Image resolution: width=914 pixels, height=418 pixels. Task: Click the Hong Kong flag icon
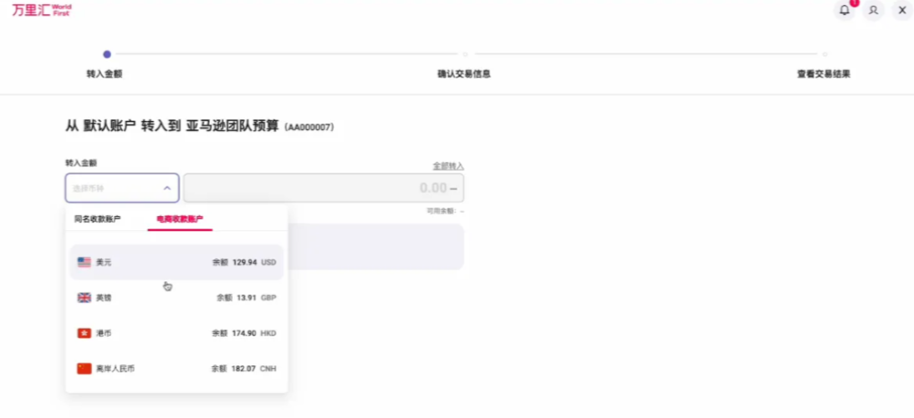tap(84, 333)
